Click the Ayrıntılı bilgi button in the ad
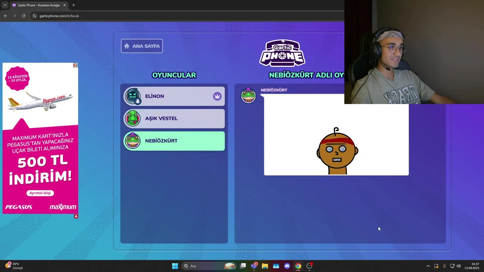 [x=40, y=193]
